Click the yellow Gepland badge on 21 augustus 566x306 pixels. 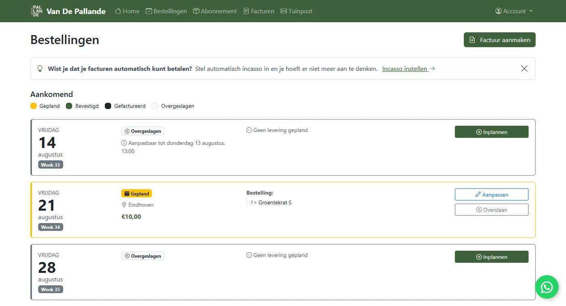[x=137, y=194]
